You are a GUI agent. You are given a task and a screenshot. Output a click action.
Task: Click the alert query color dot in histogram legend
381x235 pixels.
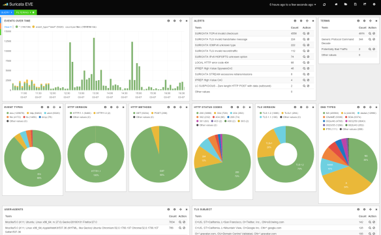[33, 27]
